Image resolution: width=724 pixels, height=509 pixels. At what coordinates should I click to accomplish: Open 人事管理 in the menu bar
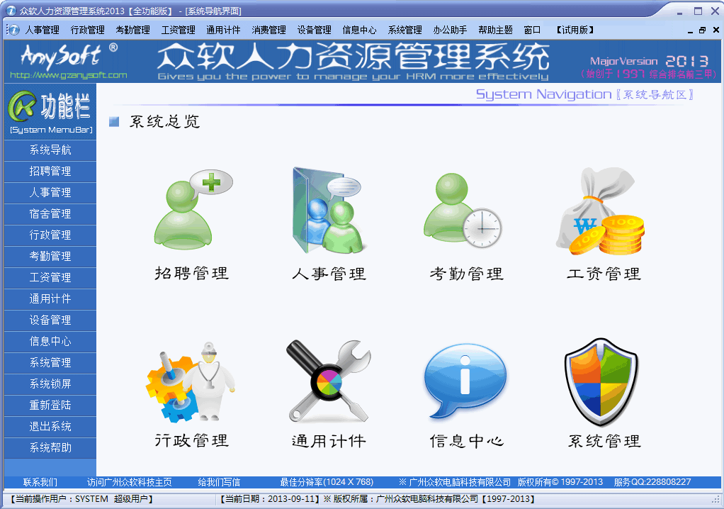(42, 30)
